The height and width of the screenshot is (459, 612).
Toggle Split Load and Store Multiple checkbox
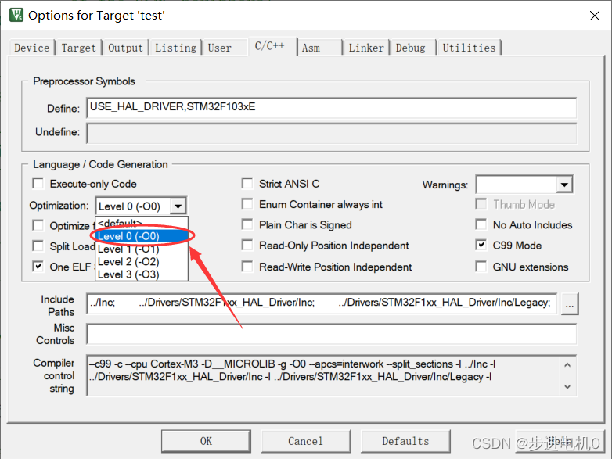click(38, 246)
